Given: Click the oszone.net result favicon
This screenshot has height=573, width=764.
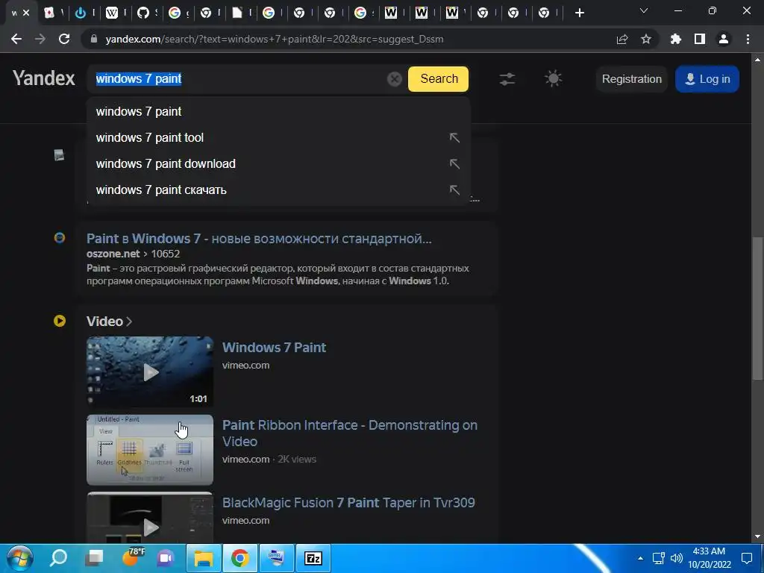Looking at the screenshot, I should tap(60, 238).
